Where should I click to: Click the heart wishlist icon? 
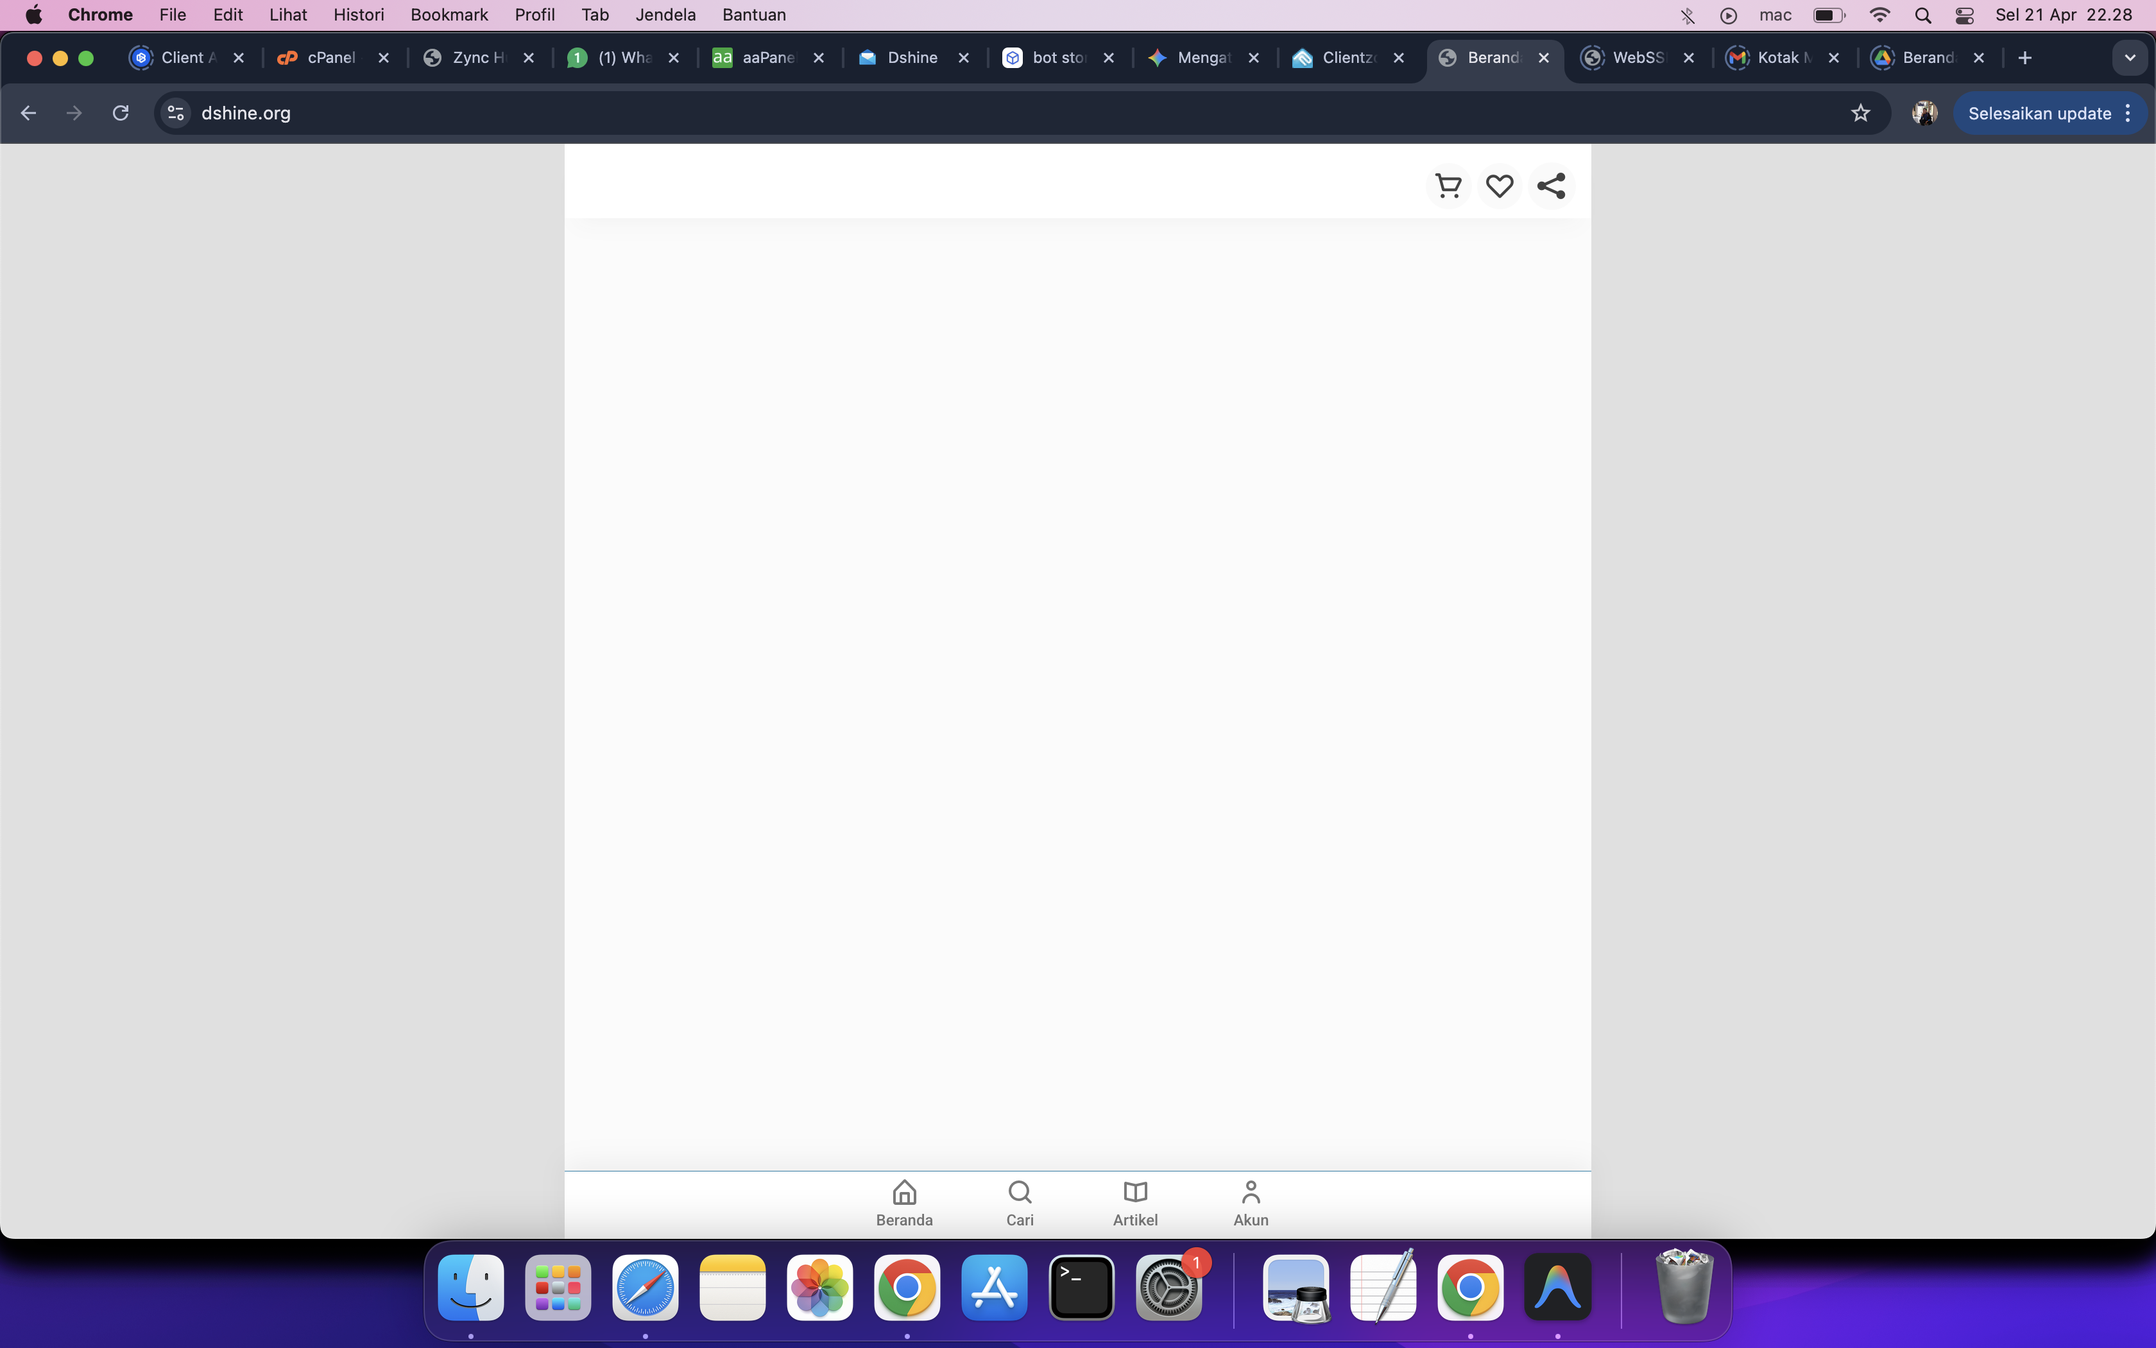click(x=1500, y=186)
